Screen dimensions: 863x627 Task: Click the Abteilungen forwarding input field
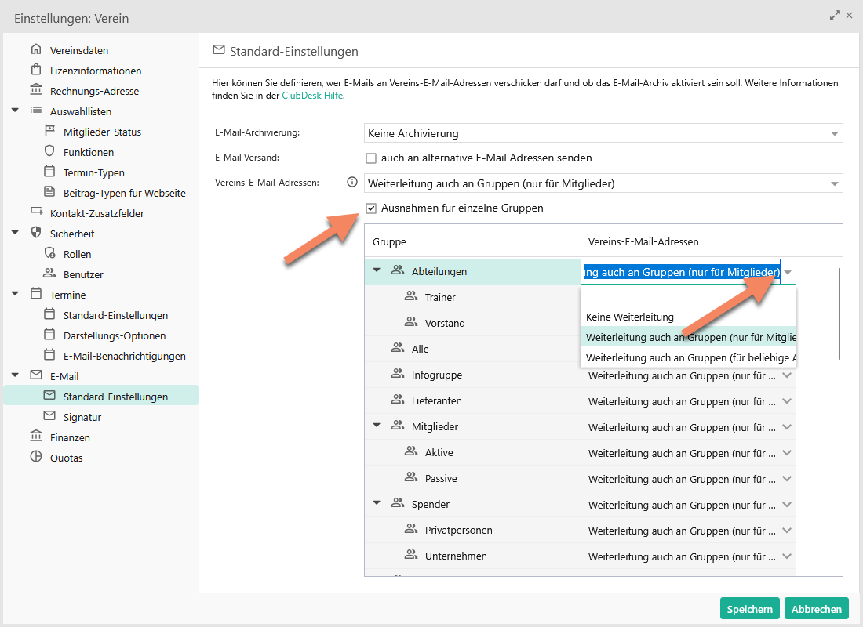click(x=681, y=272)
